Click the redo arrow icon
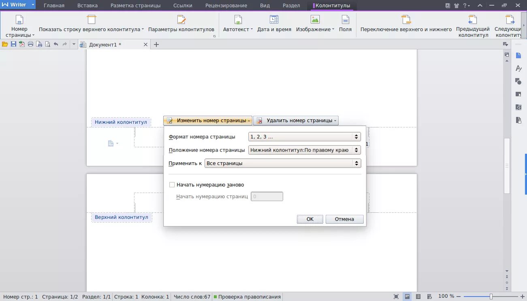Screen dimensions: 527x301 point(64,45)
